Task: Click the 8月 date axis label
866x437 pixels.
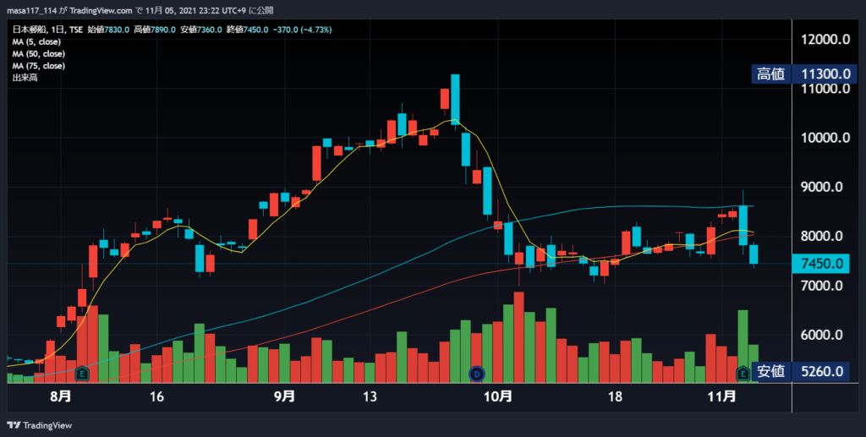Action: [61, 396]
